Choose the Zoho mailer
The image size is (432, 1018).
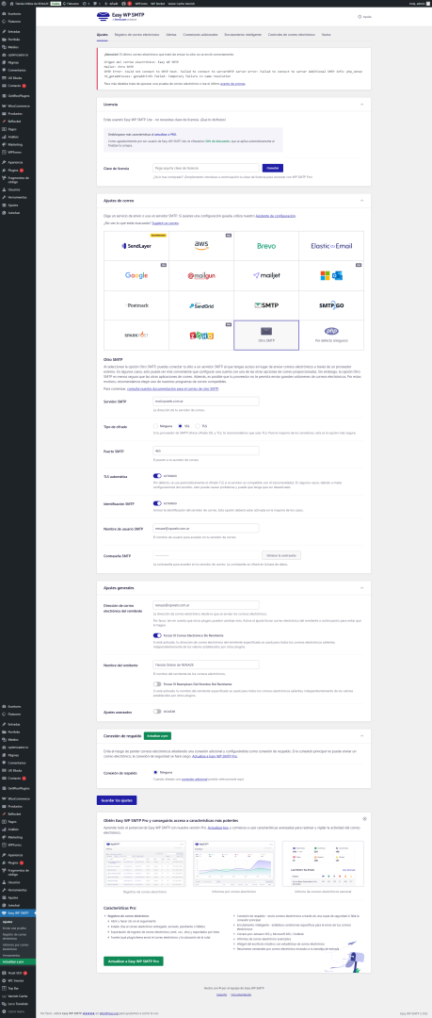click(201, 335)
